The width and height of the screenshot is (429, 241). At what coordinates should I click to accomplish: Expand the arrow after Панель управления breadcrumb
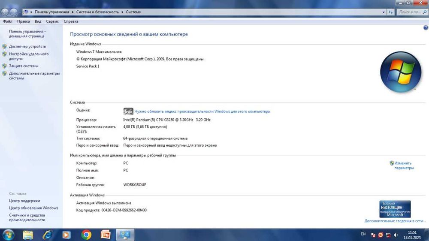73,12
